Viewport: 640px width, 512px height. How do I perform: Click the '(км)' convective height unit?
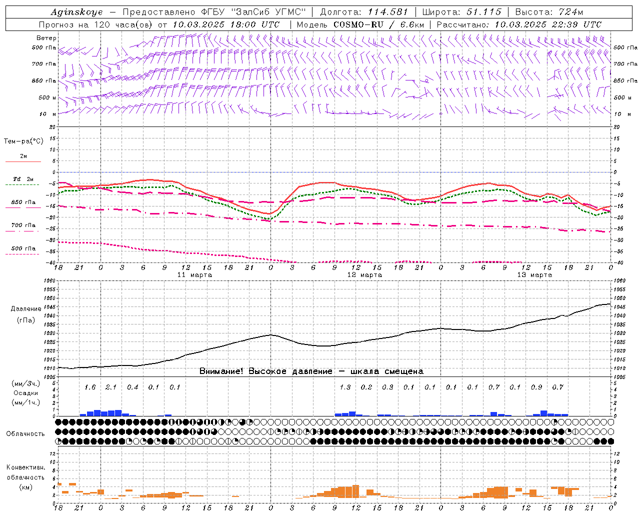pyautogui.click(x=26, y=487)
